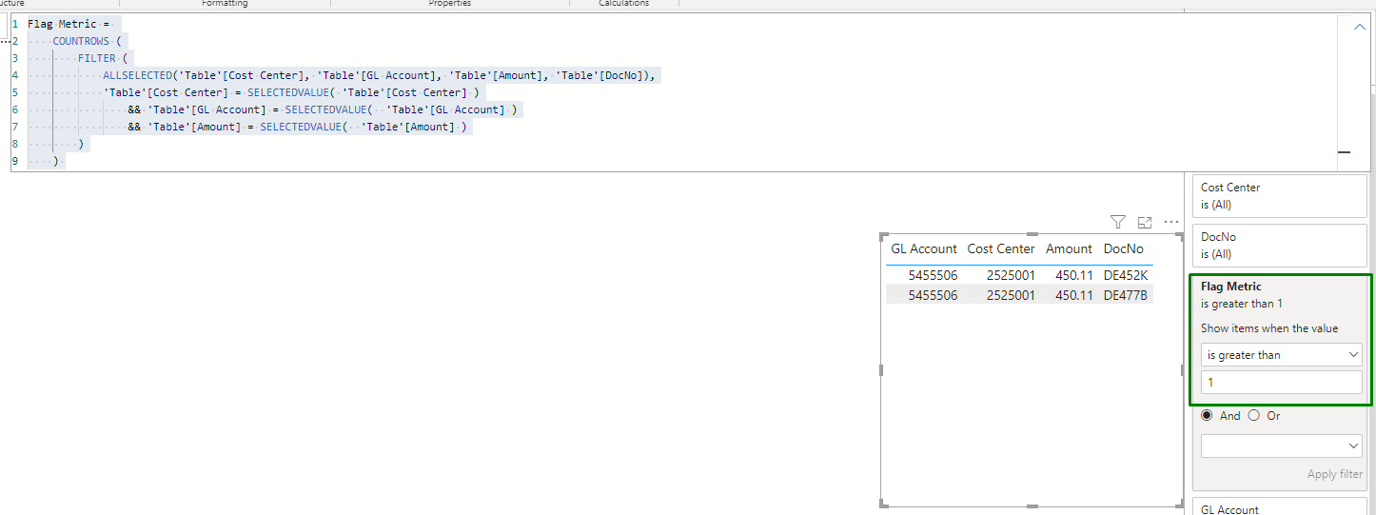This screenshot has height=515, width=1376.
Task: Click ALLSELECTED in formula line 4
Action: 137,75
